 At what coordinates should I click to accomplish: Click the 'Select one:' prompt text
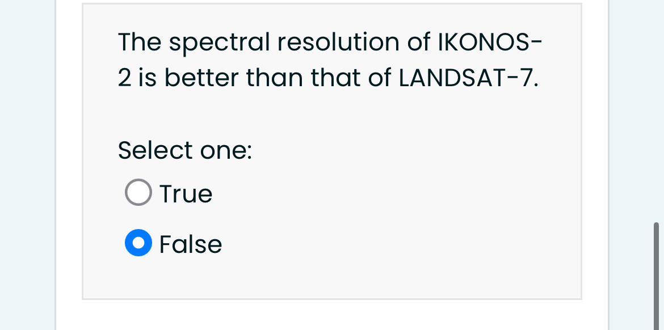click(185, 150)
